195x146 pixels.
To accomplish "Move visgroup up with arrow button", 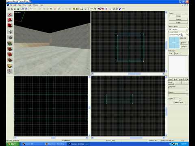I will tap(185, 79).
